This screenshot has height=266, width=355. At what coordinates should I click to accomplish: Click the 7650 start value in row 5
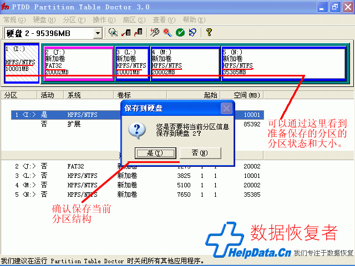tap(184, 195)
